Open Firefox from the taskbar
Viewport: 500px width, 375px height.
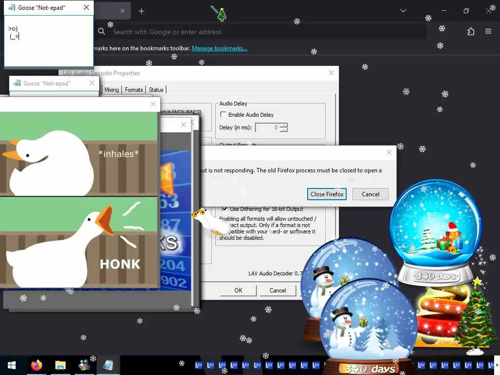tap(36, 365)
